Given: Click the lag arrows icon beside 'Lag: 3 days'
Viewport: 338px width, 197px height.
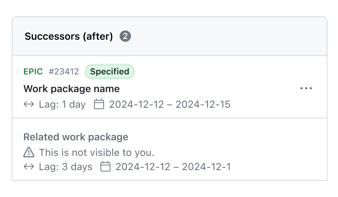Looking at the screenshot, I should coord(29,167).
